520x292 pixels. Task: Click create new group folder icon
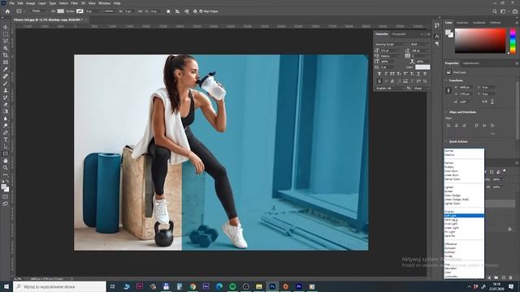[496, 277]
